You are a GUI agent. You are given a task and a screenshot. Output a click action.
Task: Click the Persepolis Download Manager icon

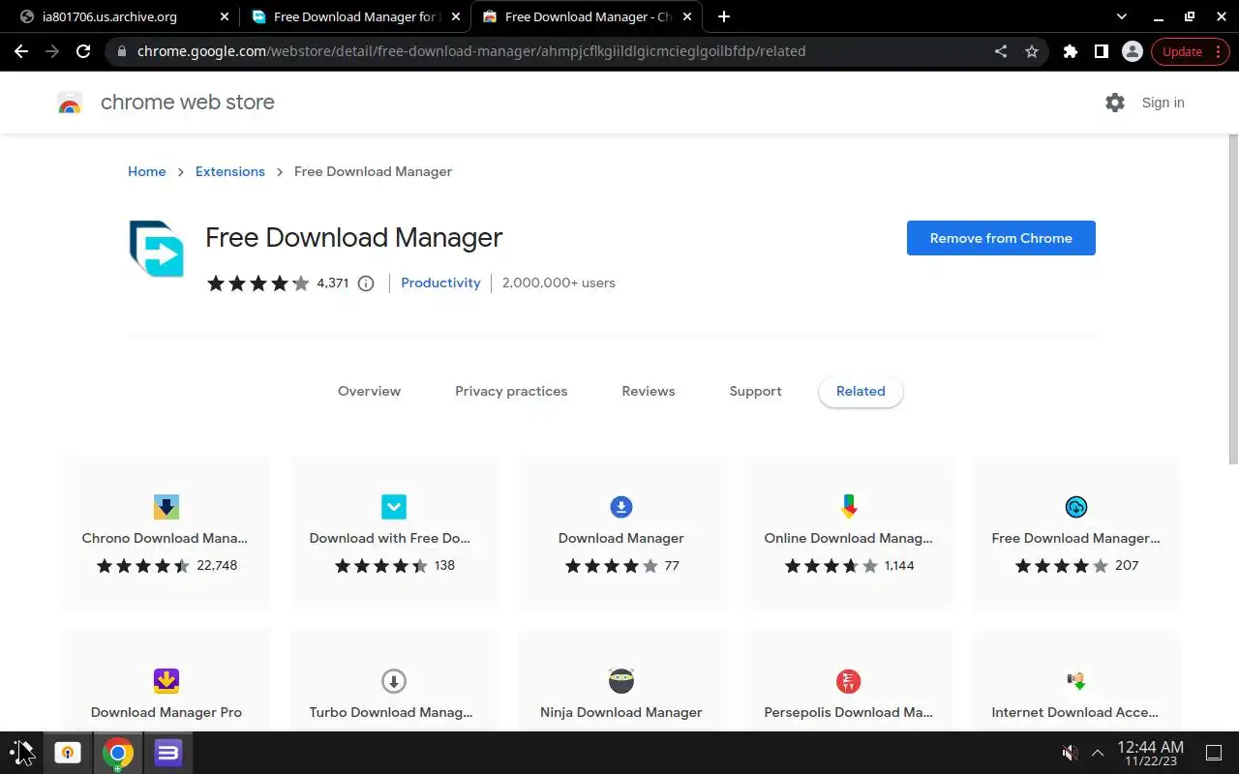pos(848,681)
